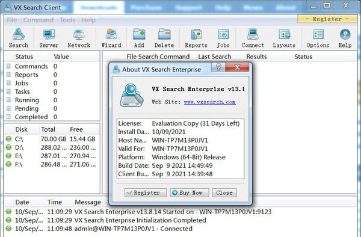Screen dimensions: 361x237
Task: Click the green status icon for C:\ disk
Action: [8, 139]
